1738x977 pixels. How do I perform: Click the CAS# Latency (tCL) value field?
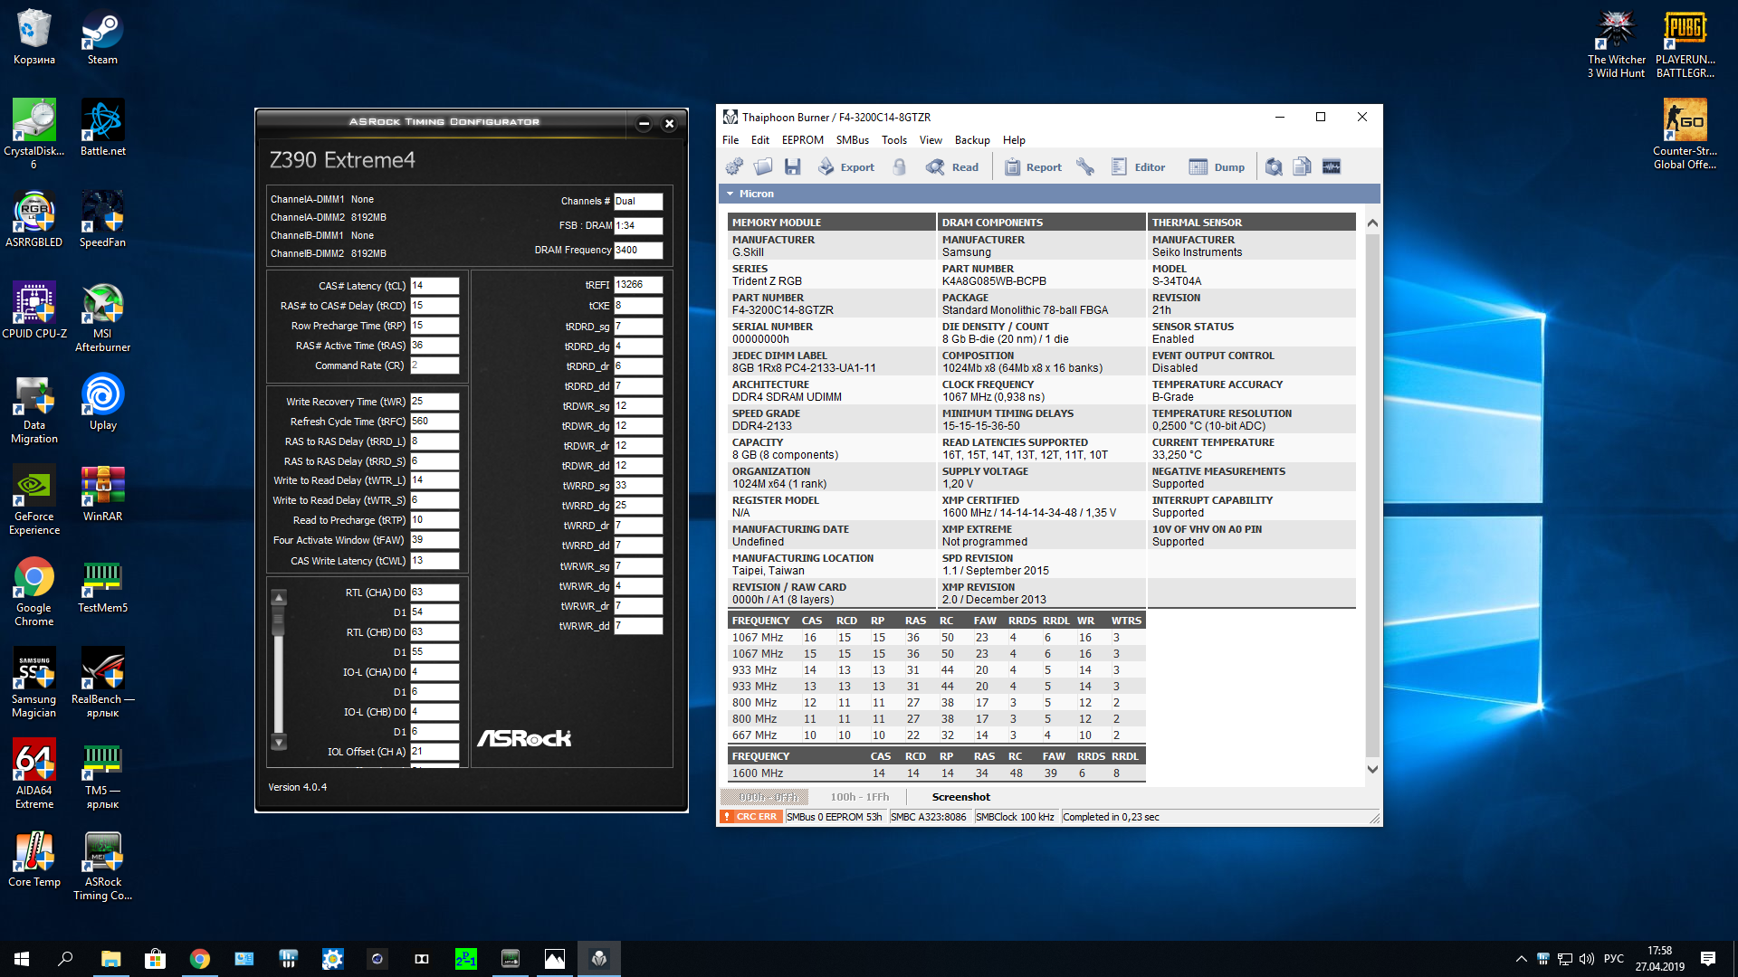pos(434,286)
